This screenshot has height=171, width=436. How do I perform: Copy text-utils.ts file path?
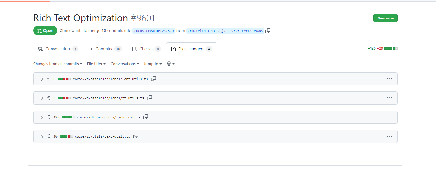click(x=136, y=136)
